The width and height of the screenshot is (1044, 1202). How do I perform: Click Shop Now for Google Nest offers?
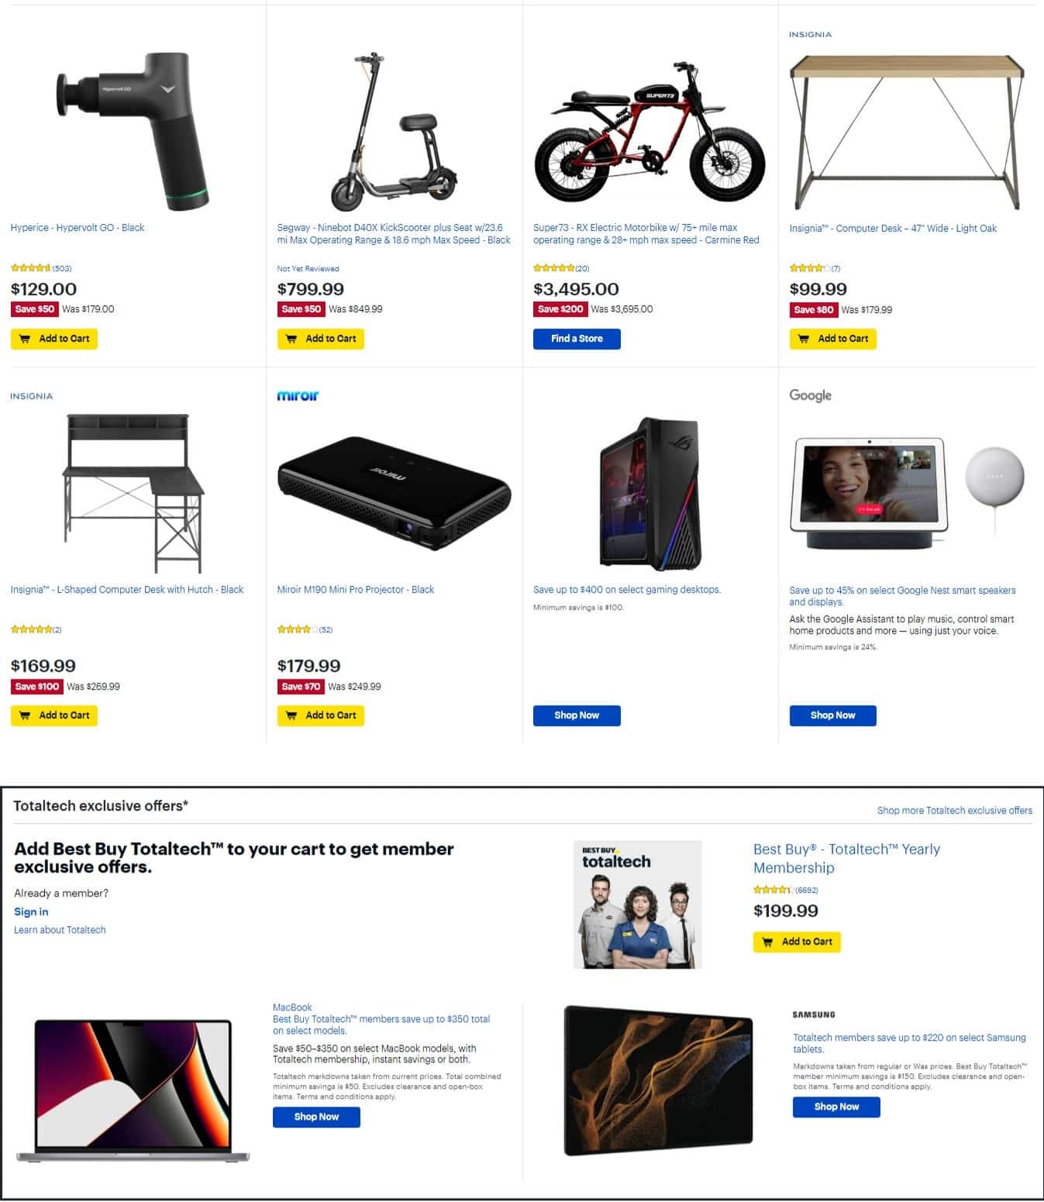tap(832, 715)
